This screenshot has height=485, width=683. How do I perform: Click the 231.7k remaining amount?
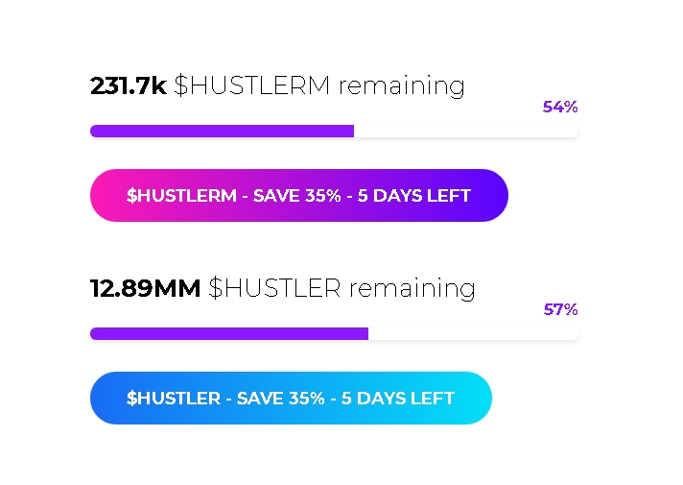click(129, 85)
